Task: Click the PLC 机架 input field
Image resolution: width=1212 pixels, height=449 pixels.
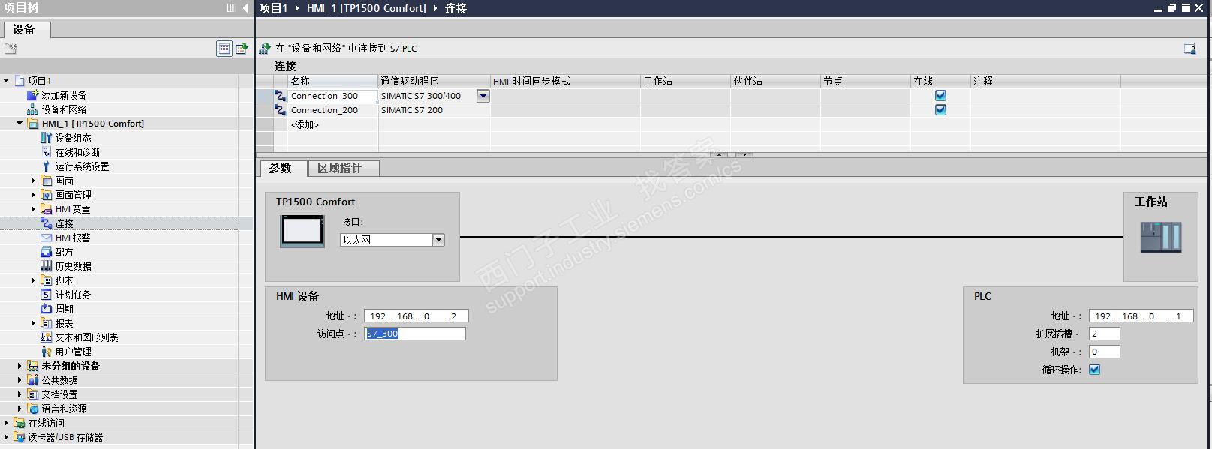Action: 1105,352
